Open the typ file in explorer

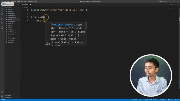click(8, 36)
